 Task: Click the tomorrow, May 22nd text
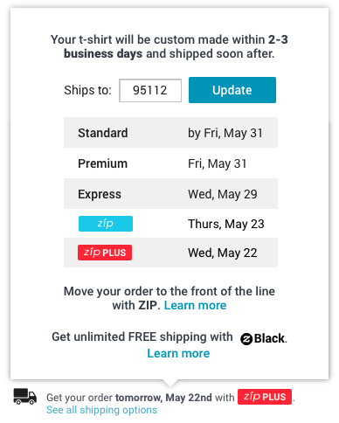[163, 398]
